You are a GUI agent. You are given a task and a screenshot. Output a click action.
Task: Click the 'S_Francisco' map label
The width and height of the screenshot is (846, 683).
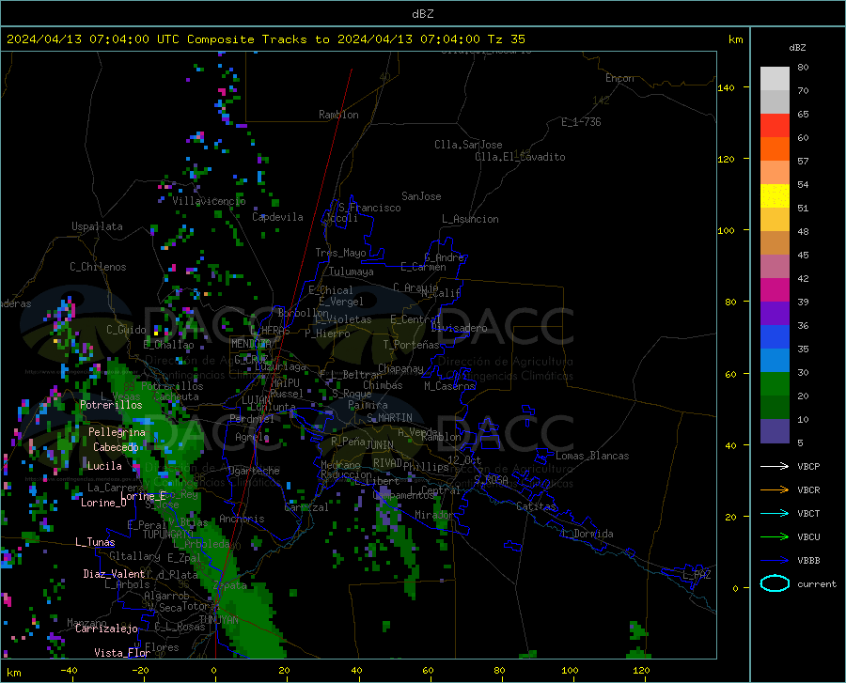pos(369,208)
